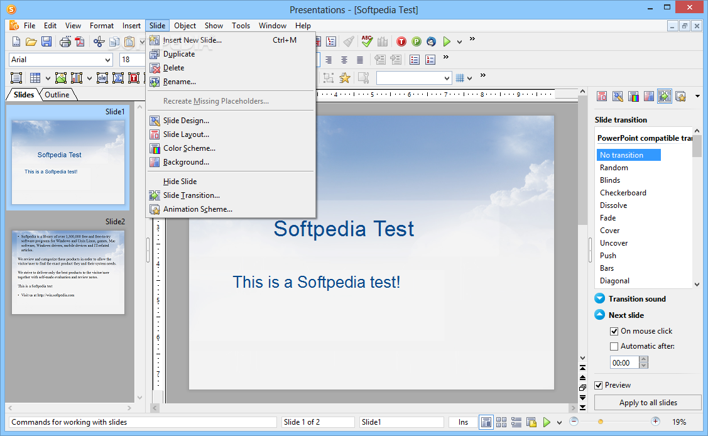Click Apply to all slides button
708x436 pixels.
pyautogui.click(x=648, y=403)
